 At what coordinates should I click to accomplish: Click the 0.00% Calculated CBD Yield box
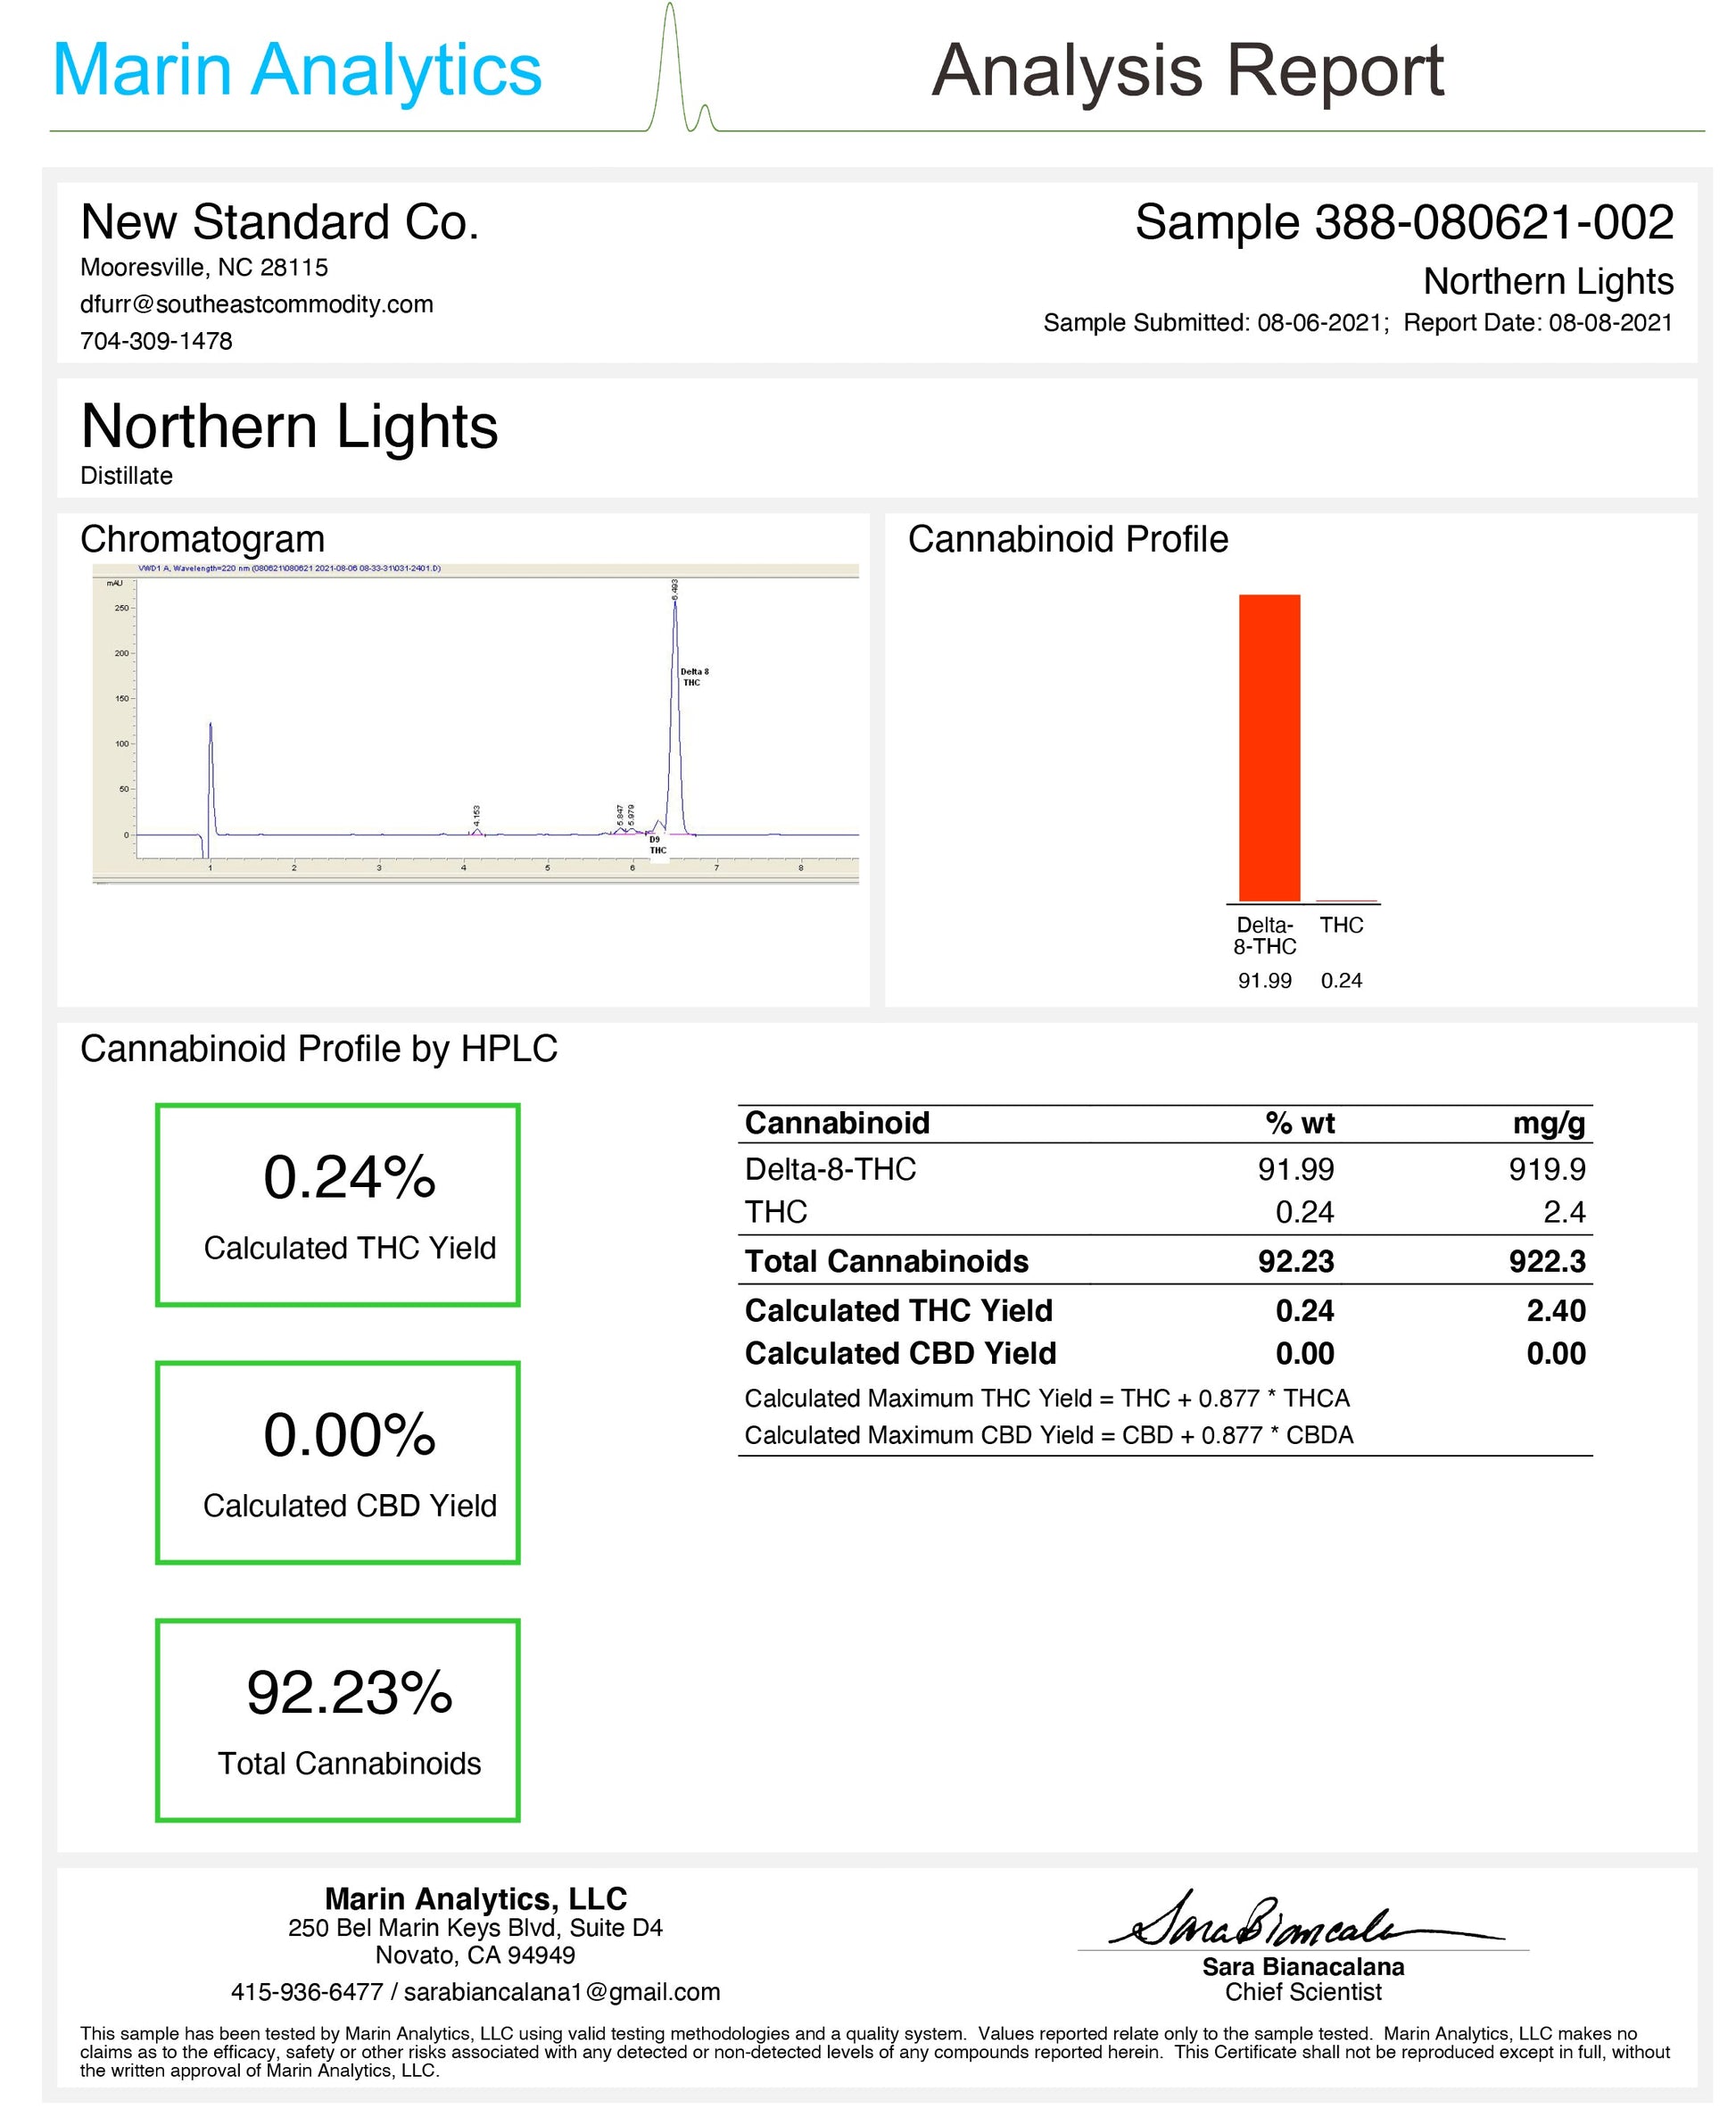(x=338, y=1462)
